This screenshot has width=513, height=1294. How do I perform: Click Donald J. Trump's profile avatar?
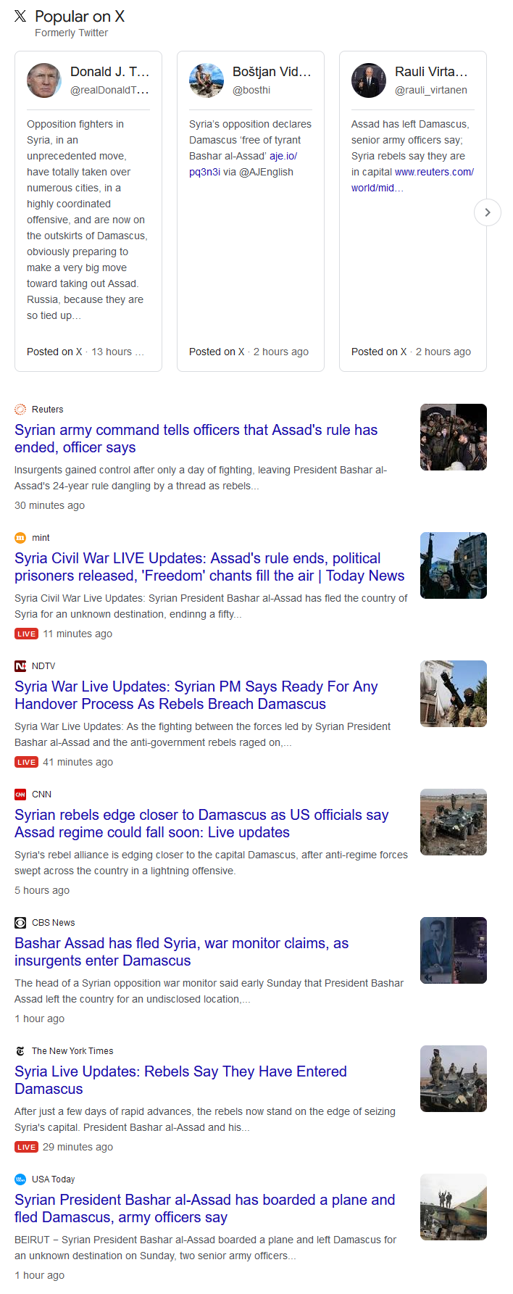click(x=44, y=80)
